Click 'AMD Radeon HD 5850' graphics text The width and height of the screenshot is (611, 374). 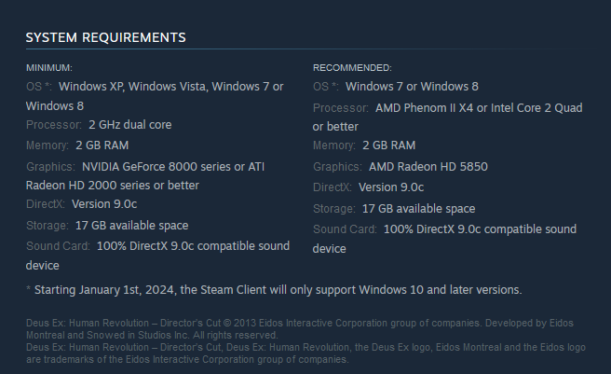click(x=428, y=167)
